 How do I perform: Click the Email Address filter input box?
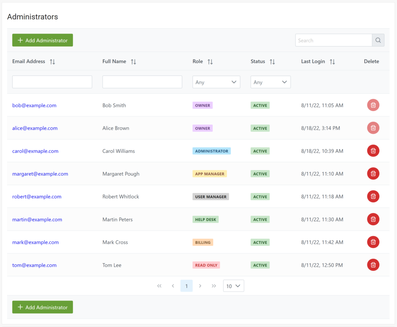(x=52, y=82)
